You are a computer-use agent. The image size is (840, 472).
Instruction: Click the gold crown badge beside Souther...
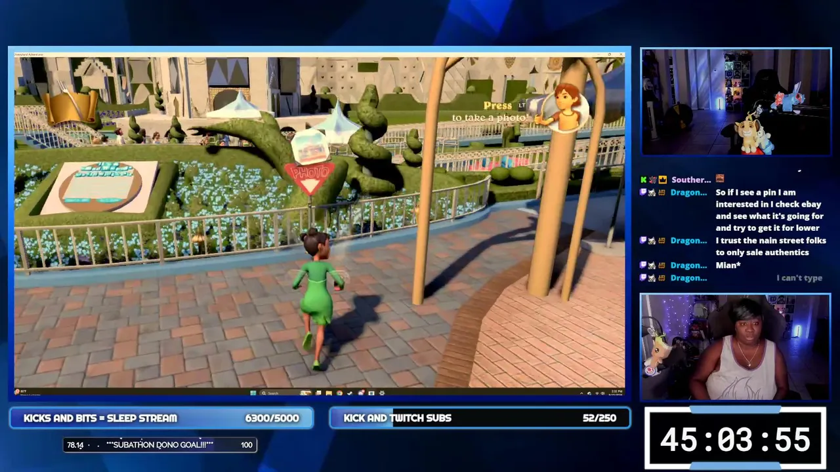[663, 180]
